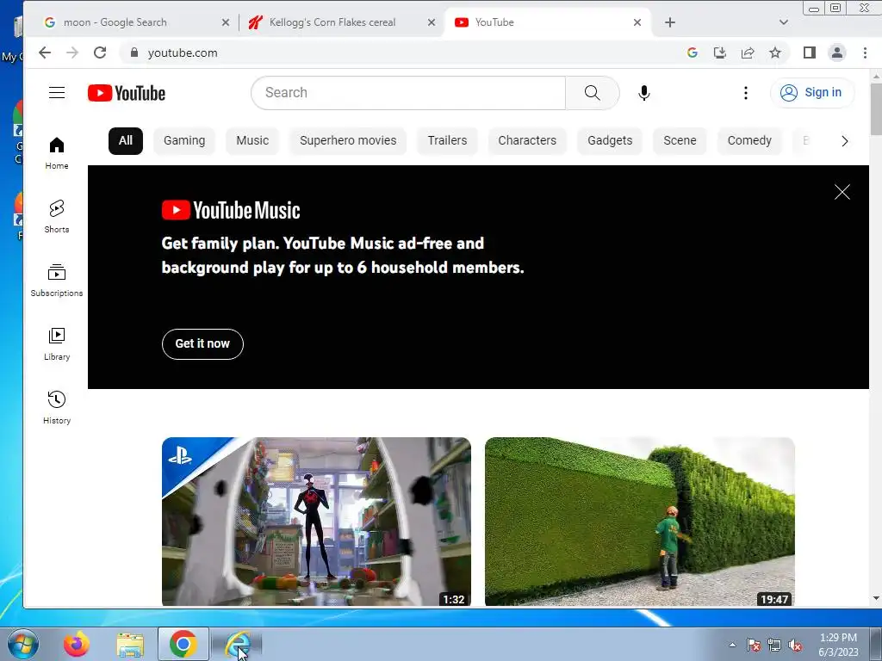Click the search magnifier button
This screenshot has width=882, height=661.
tap(593, 93)
